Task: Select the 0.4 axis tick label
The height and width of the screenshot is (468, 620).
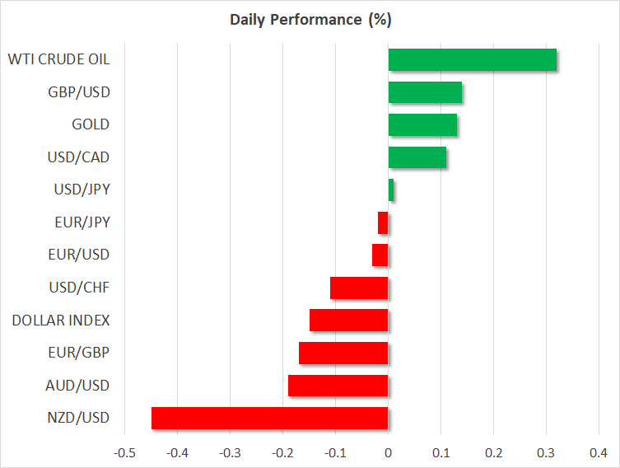Action: pyautogui.click(x=599, y=452)
